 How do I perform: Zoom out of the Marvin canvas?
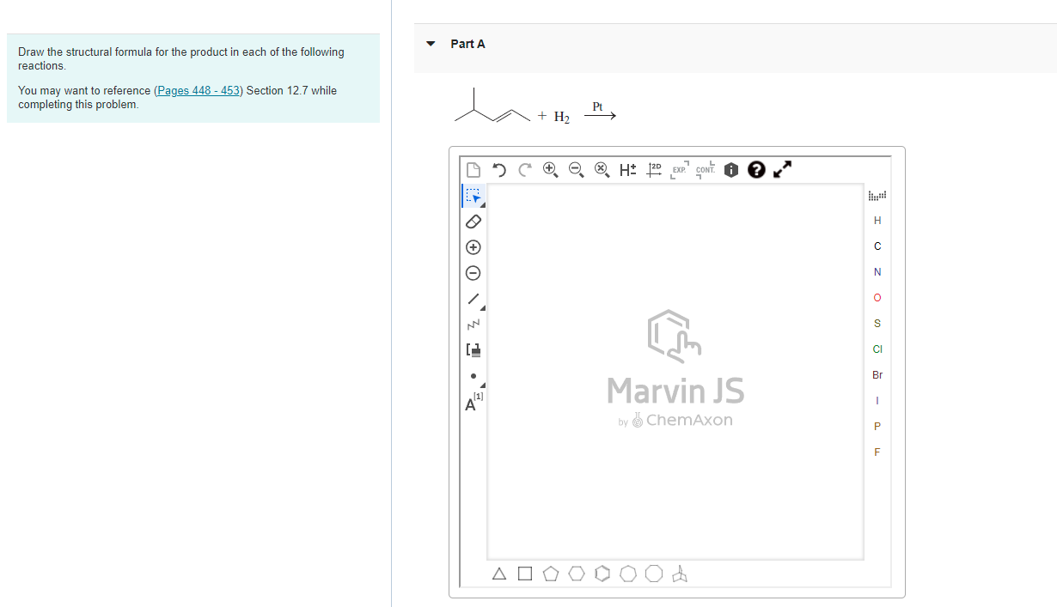pos(576,170)
